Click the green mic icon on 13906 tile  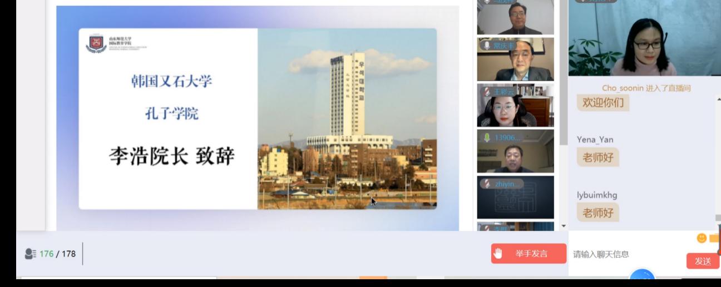coord(487,137)
